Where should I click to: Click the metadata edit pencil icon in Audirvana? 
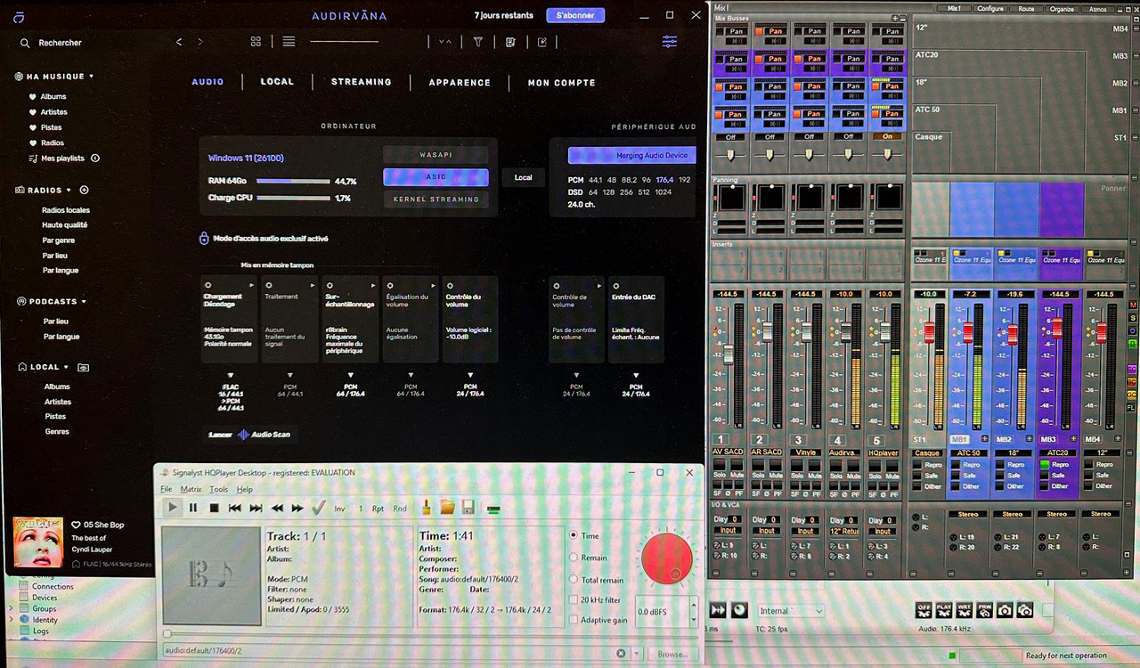point(542,41)
